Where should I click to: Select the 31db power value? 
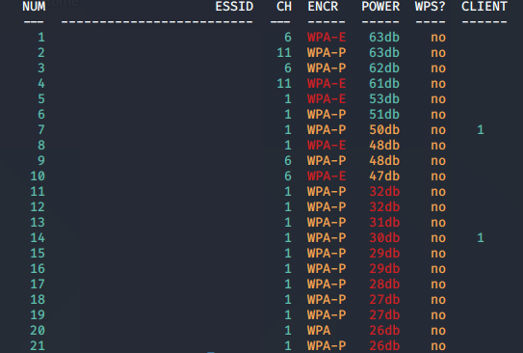(384, 223)
